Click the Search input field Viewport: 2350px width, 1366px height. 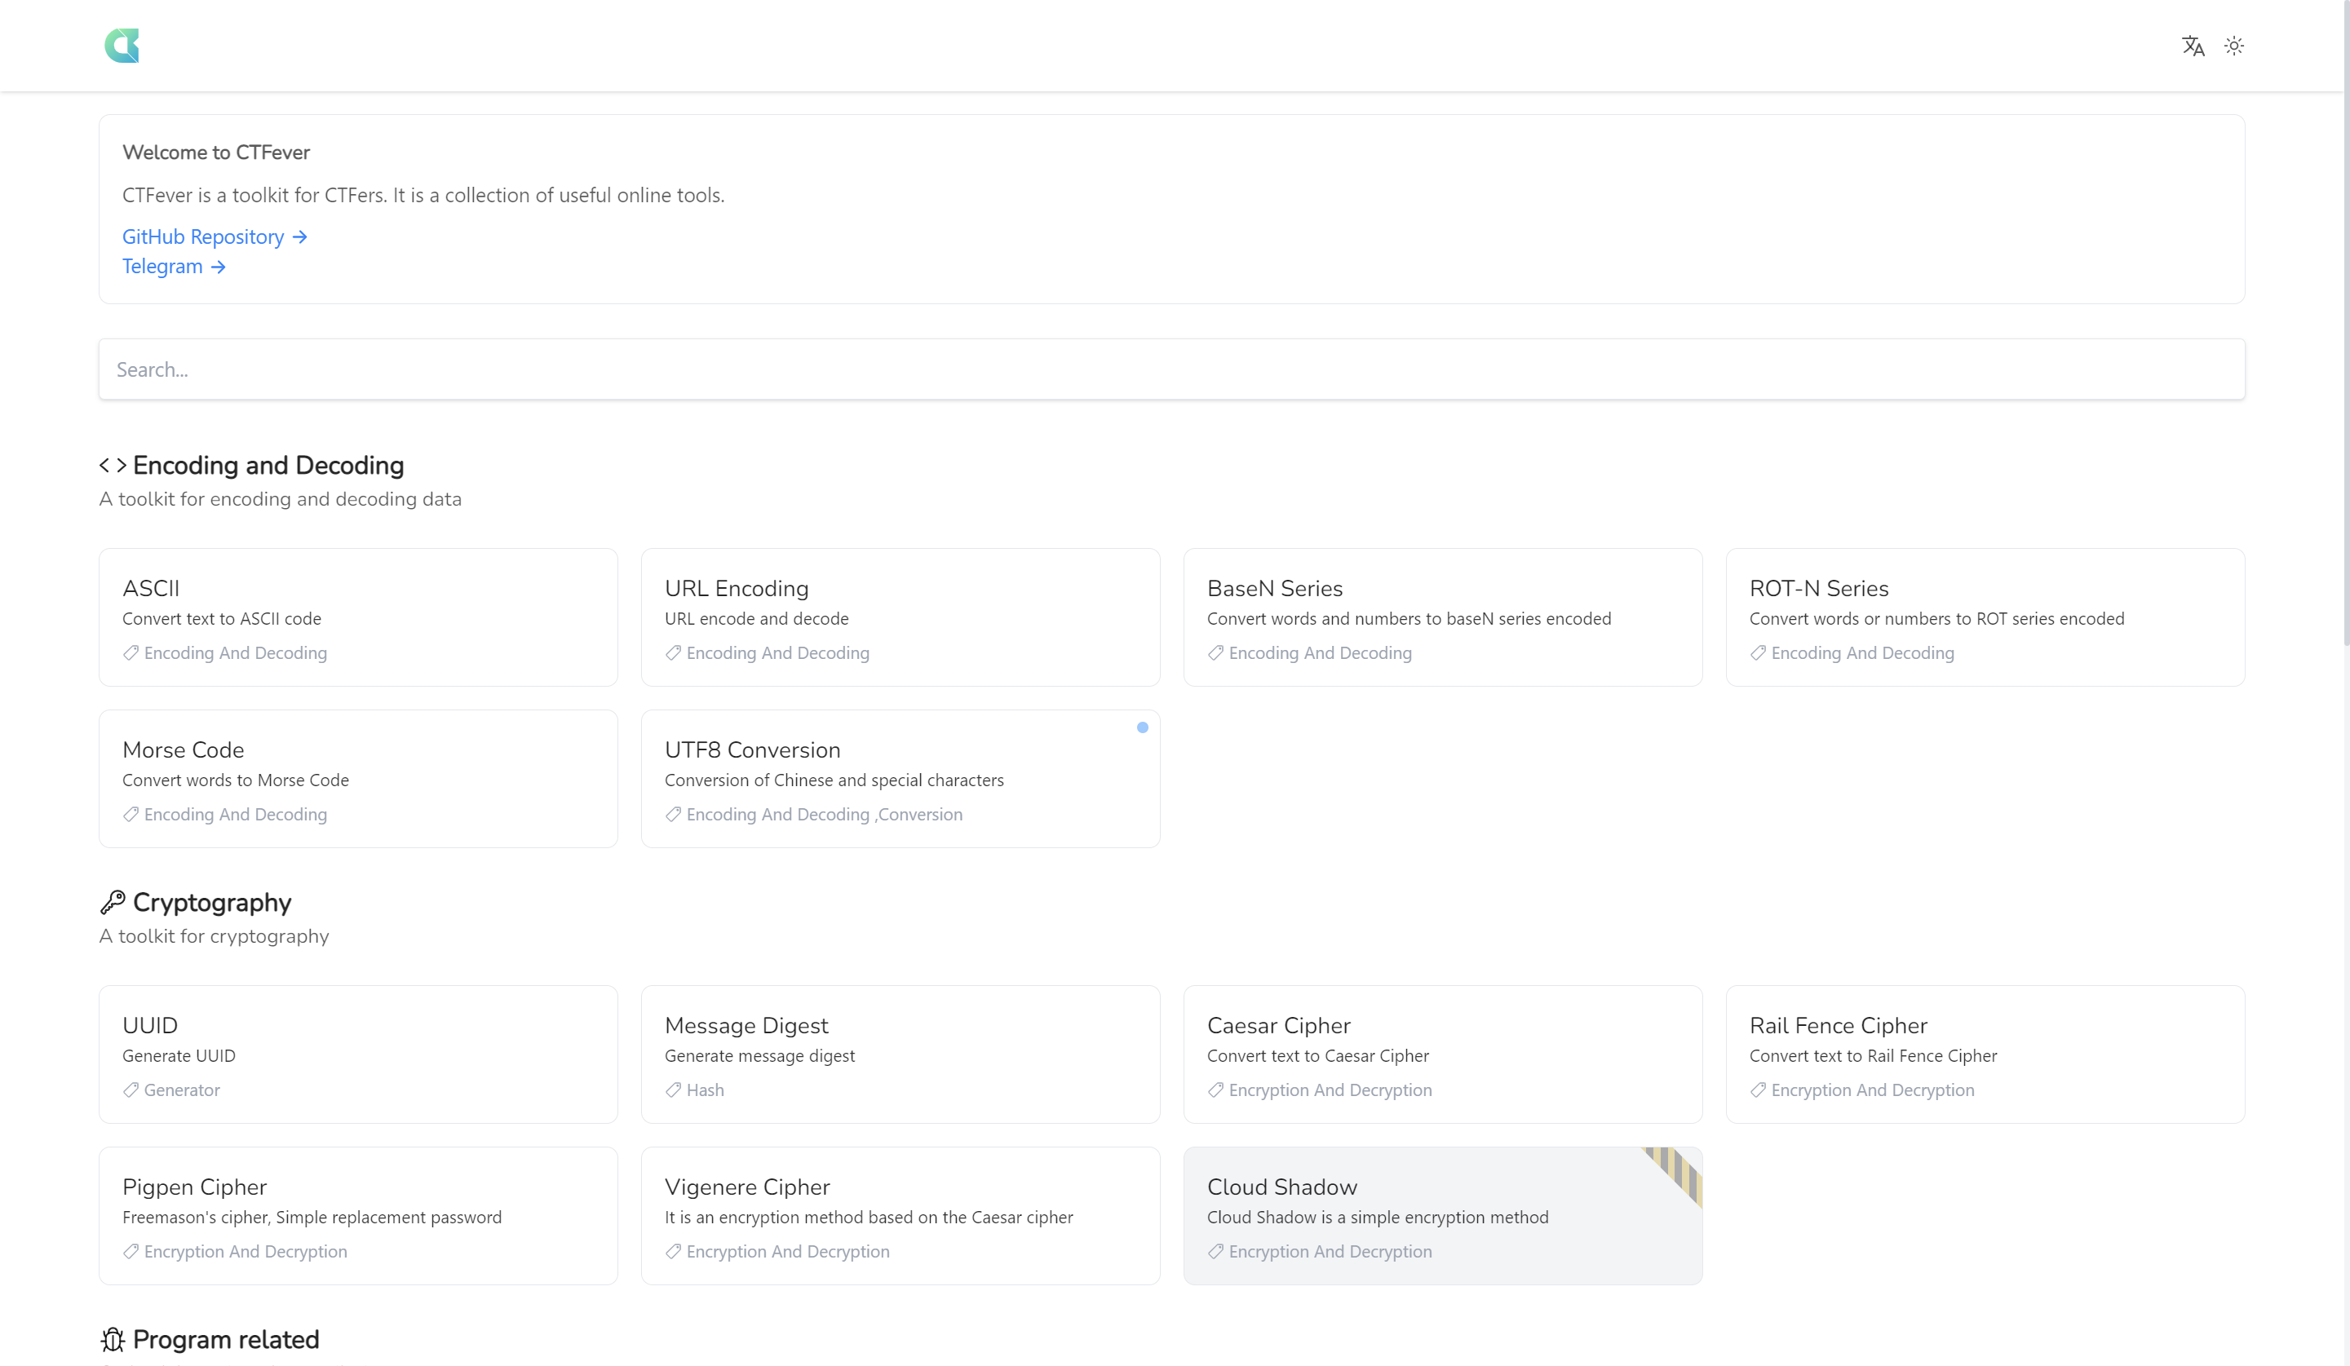[x=1171, y=369]
